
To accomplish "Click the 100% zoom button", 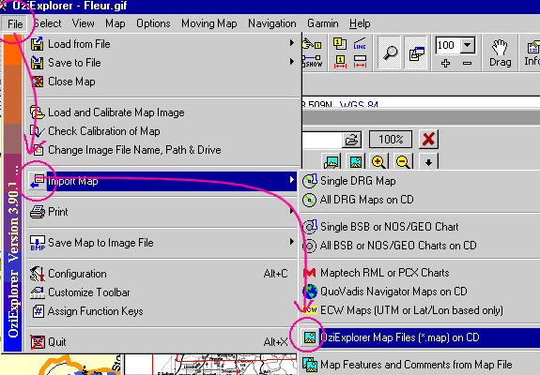I will pos(391,140).
